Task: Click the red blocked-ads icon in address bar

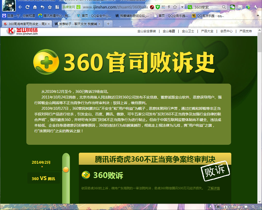Action: (x=152, y=7)
